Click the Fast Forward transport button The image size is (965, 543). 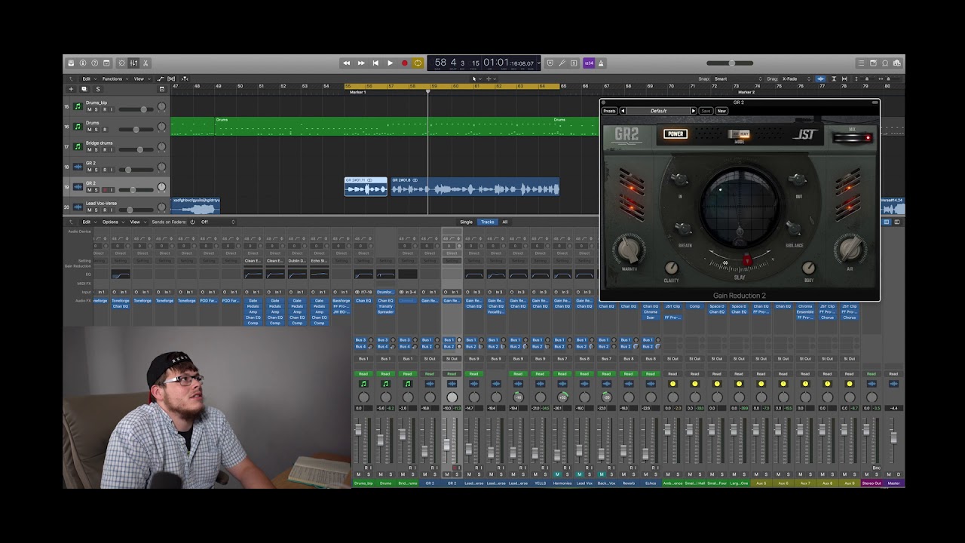(x=361, y=63)
